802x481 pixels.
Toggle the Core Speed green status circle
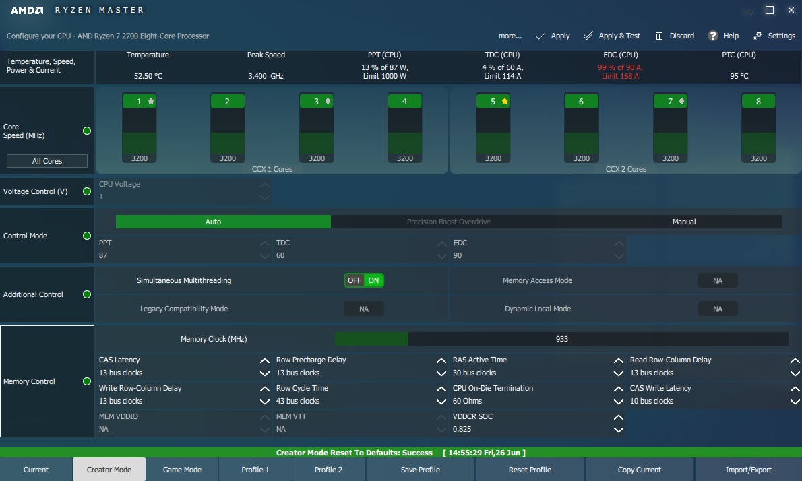coord(87,131)
